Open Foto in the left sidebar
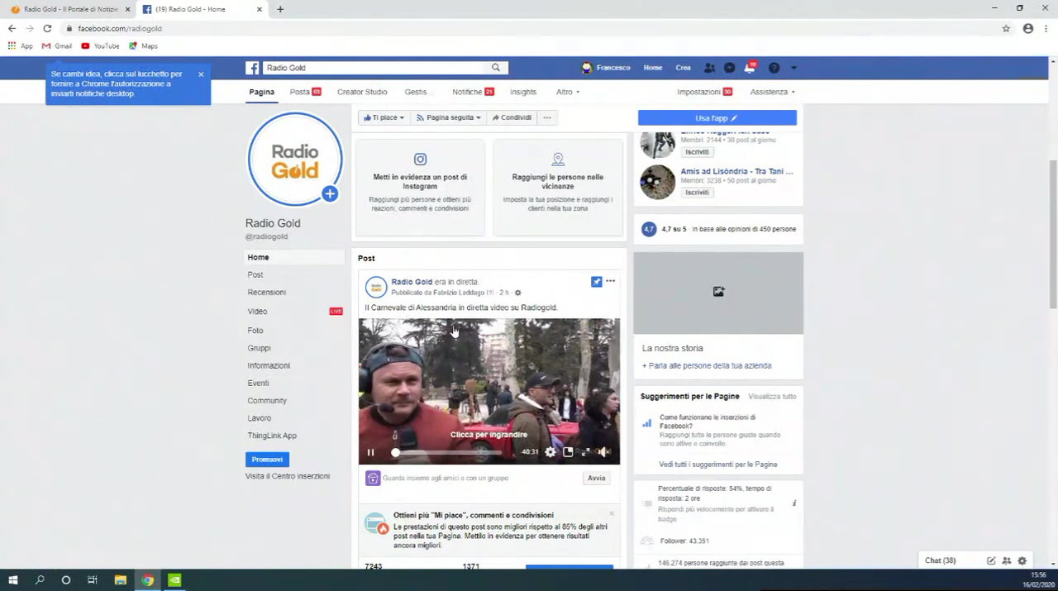1058x591 pixels. point(255,331)
